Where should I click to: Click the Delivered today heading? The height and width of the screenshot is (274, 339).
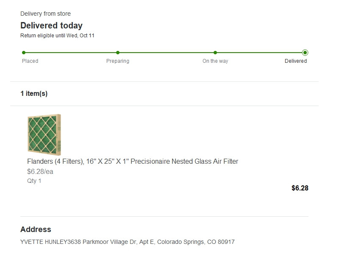(51, 25)
